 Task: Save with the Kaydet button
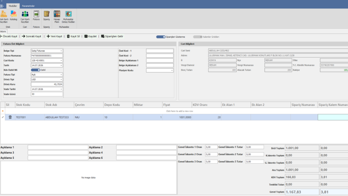click(x=90, y=36)
